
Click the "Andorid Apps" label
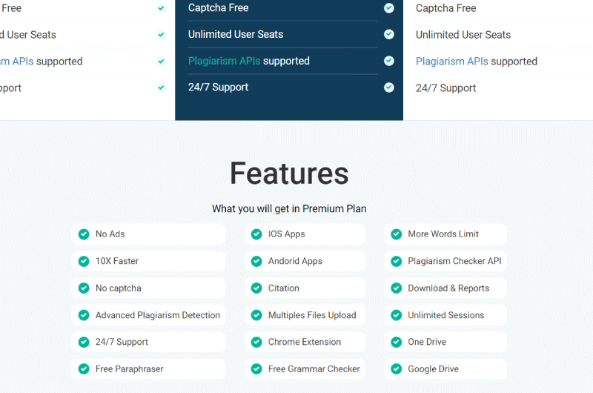click(295, 261)
